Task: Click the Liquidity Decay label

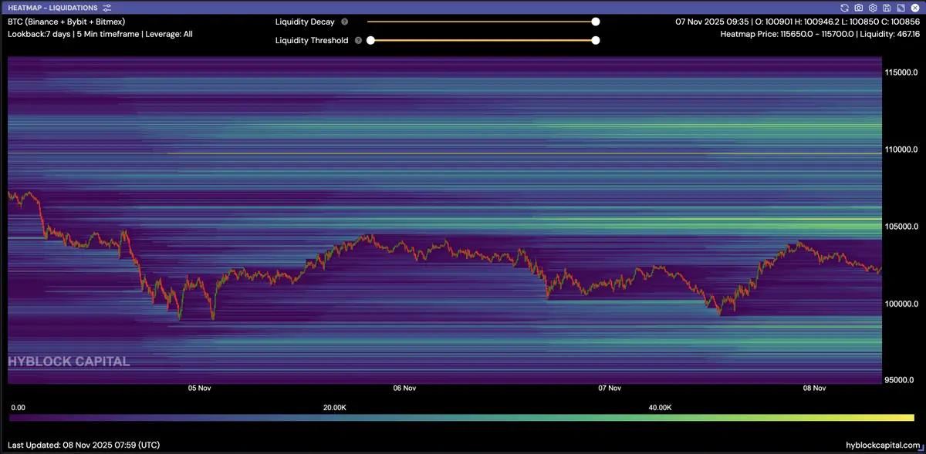Action: pos(305,22)
